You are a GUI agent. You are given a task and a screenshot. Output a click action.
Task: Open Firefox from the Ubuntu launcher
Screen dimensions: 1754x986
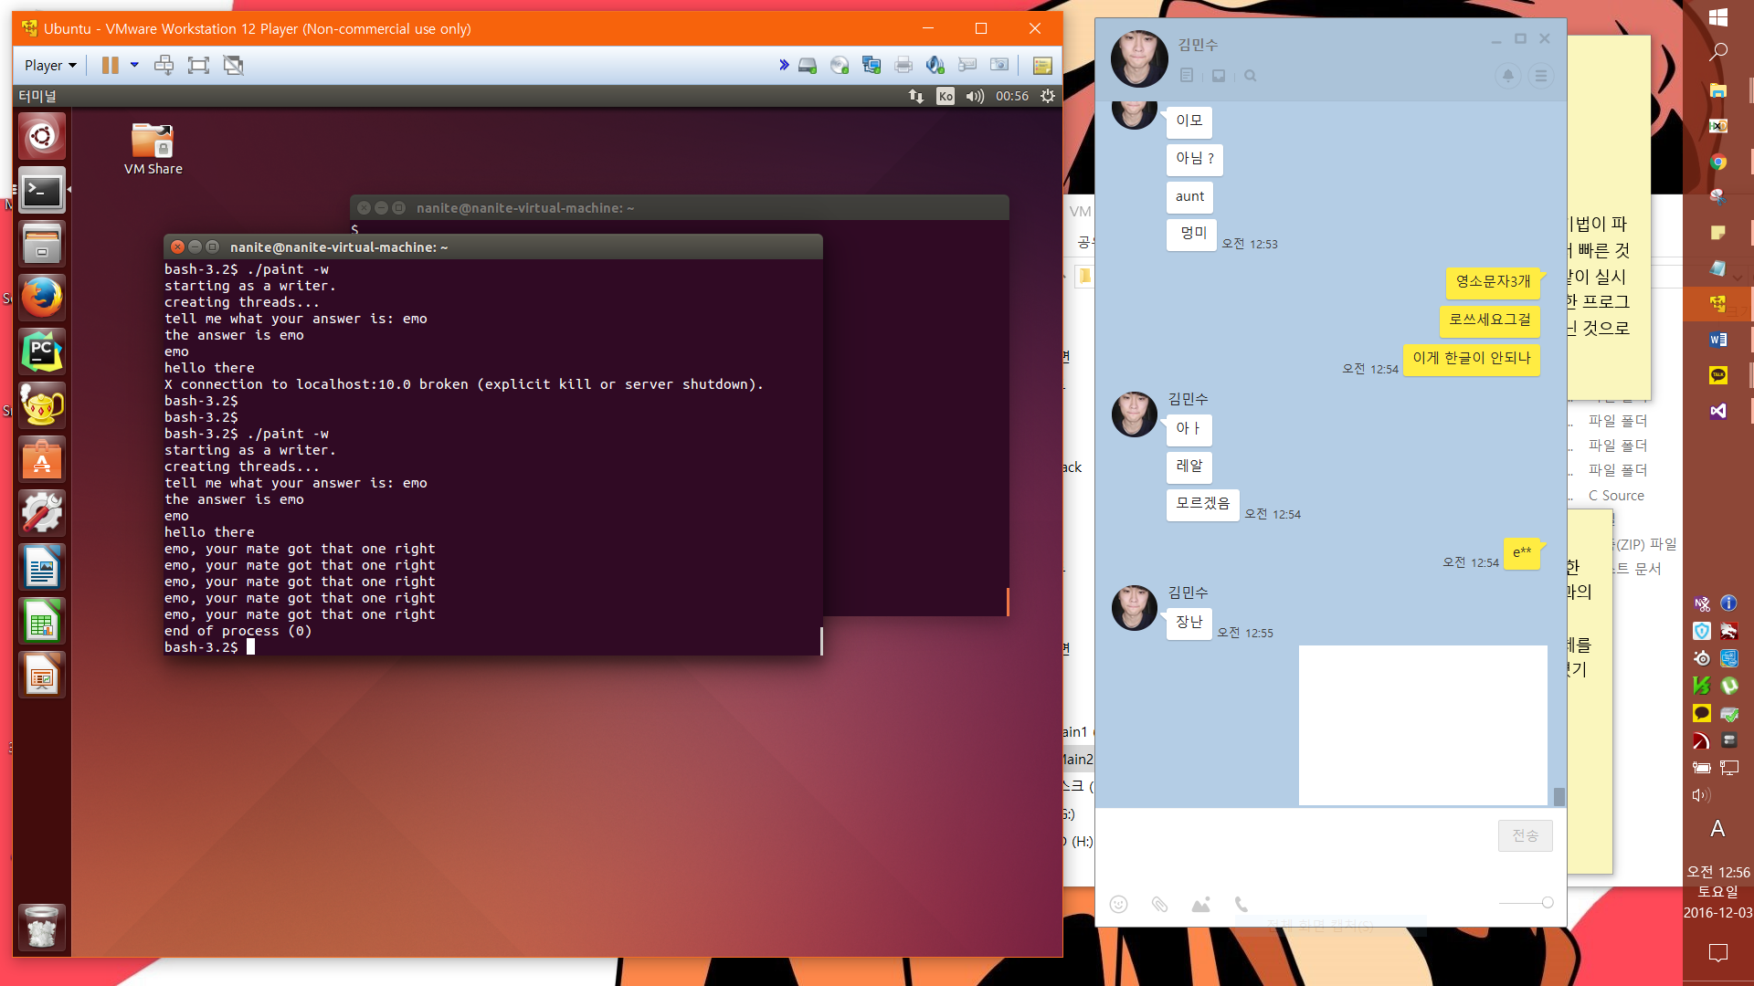coord(42,298)
